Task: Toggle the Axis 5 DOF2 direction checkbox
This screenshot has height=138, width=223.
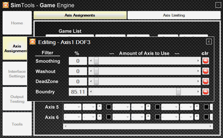Action: 109,107
